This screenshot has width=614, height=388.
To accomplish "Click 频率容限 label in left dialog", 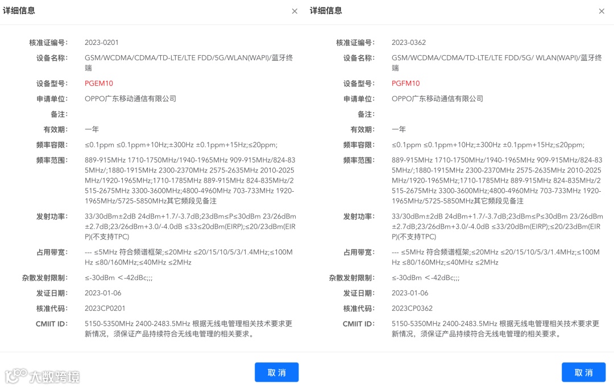I will pyautogui.click(x=52, y=145).
